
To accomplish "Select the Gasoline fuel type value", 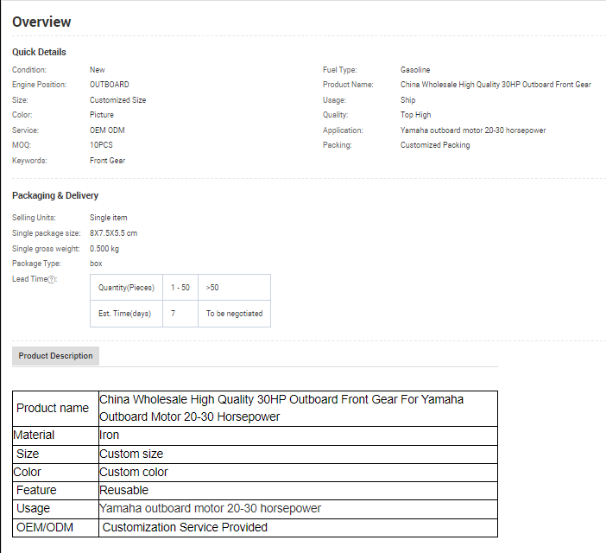I will 415,70.
